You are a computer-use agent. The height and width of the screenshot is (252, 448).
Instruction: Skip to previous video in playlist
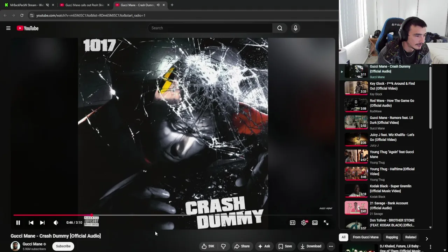point(31,223)
